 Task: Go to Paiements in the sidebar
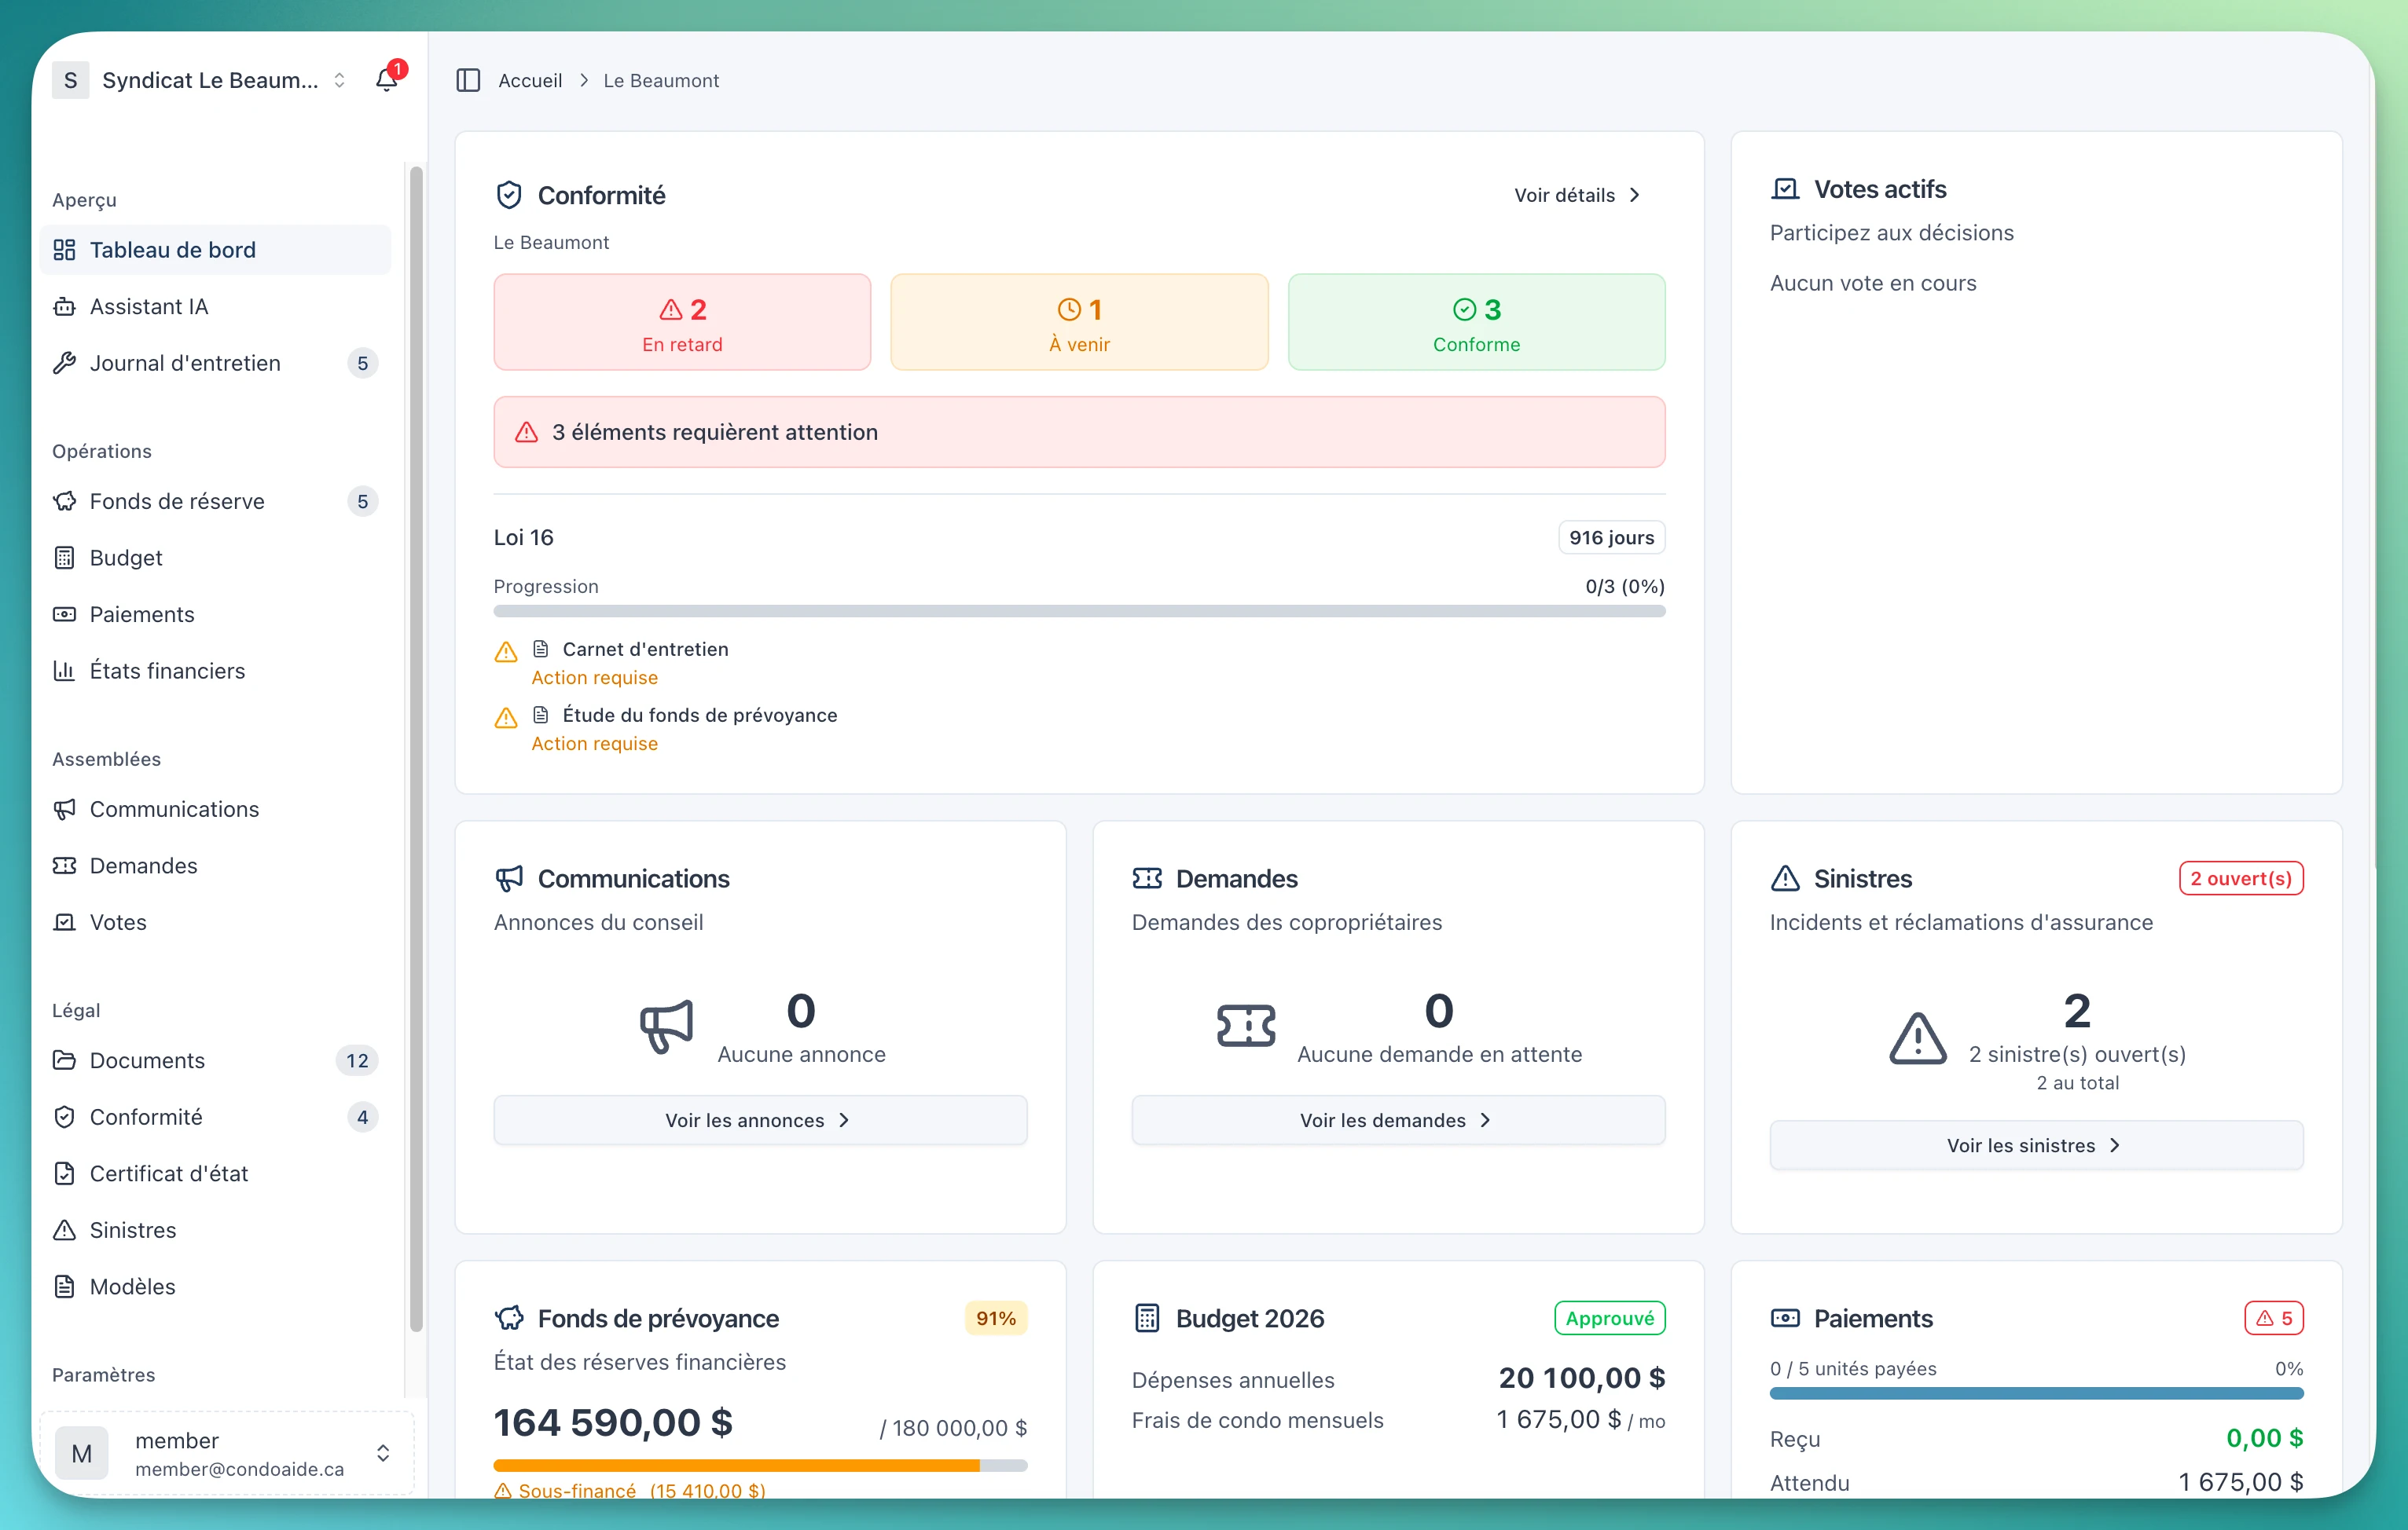(141, 613)
